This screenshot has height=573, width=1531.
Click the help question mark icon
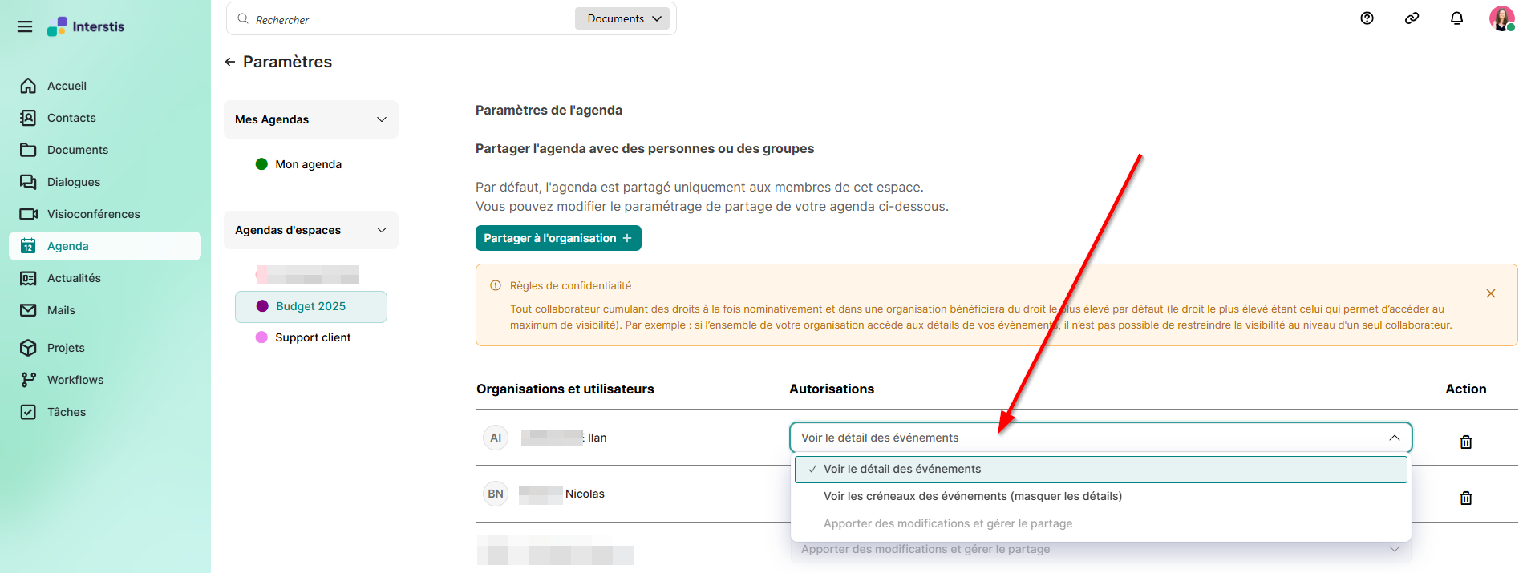(1367, 18)
